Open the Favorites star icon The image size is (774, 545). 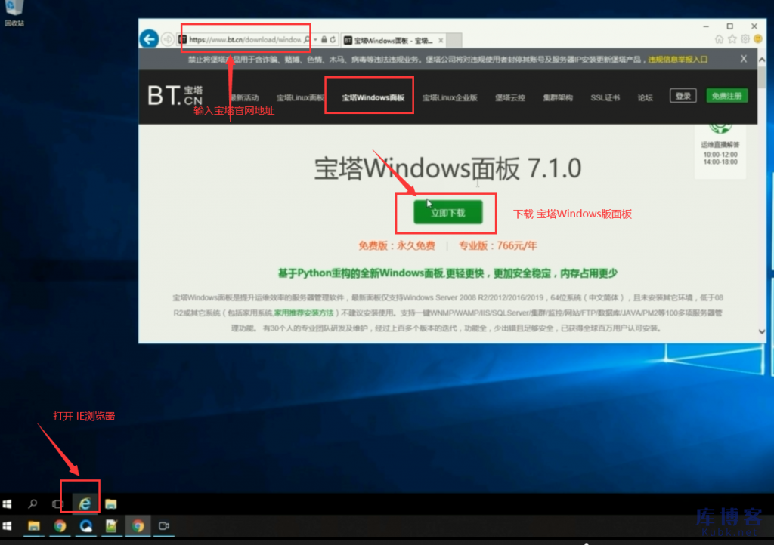click(x=732, y=39)
